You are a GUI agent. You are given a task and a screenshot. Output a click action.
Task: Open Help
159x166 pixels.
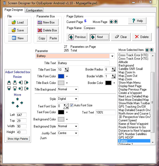pos(137,21)
